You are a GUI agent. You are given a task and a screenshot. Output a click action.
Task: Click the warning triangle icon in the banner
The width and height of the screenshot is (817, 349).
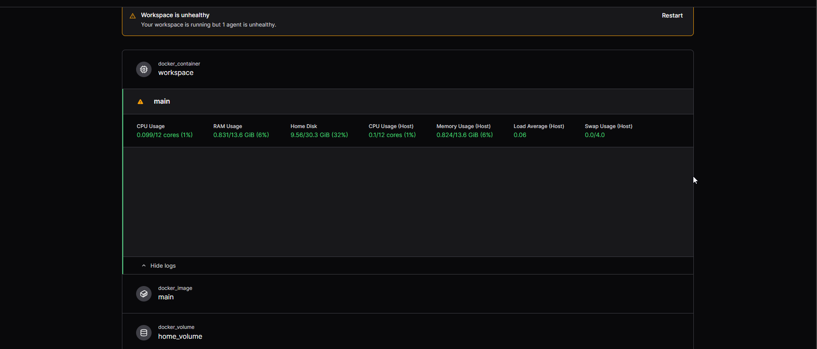pyautogui.click(x=133, y=16)
